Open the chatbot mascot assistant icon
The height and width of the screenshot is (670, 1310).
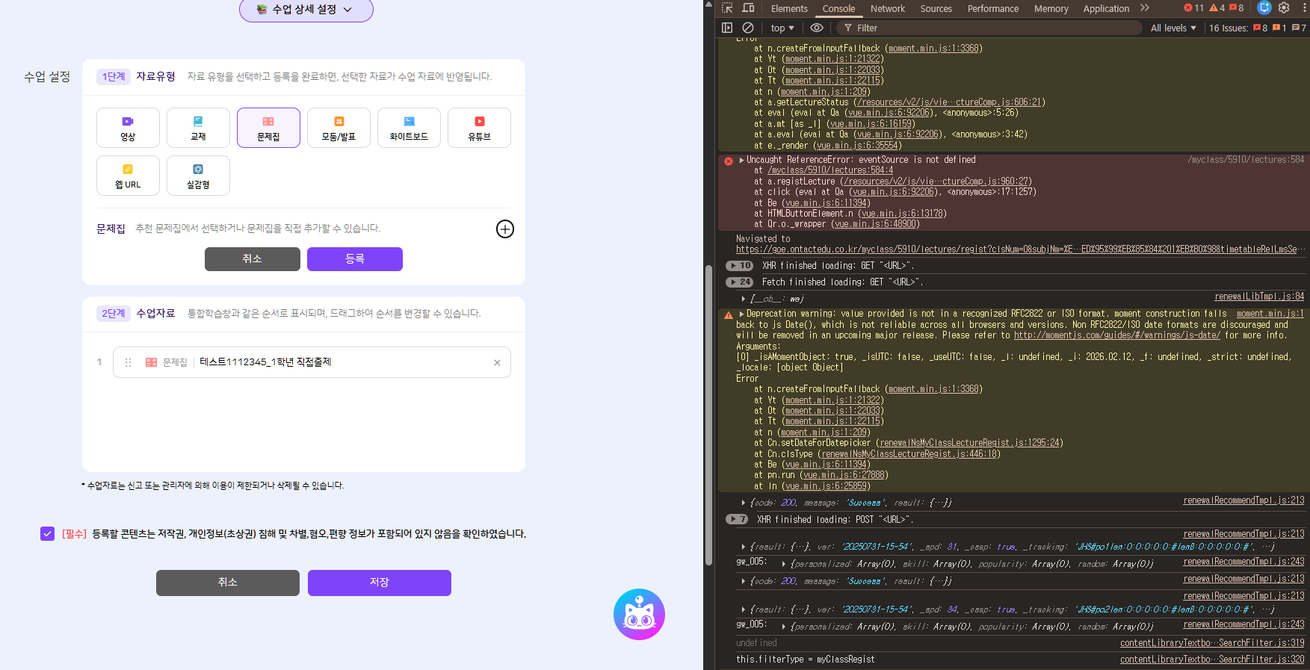coord(639,614)
